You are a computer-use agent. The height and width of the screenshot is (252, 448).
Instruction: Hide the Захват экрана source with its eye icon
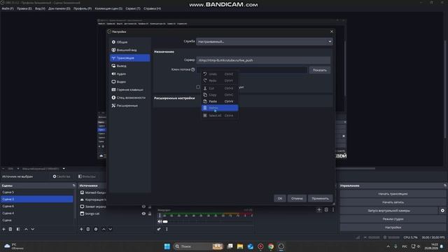pyautogui.click(x=143, y=206)
